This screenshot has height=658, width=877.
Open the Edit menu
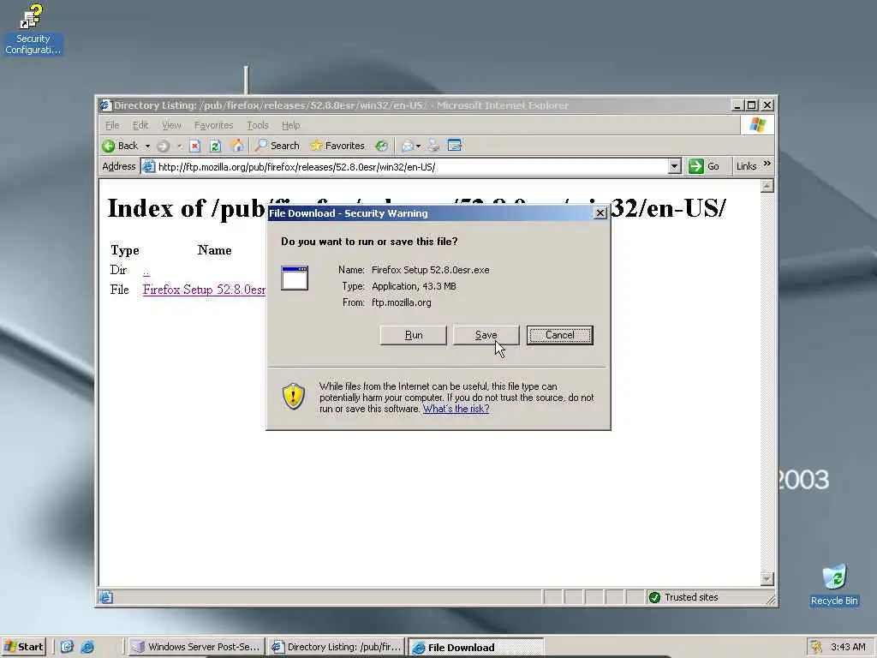pos(140,125)
